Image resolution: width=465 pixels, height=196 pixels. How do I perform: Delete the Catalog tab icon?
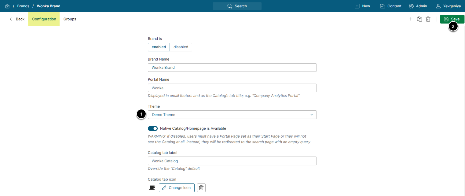201,188
